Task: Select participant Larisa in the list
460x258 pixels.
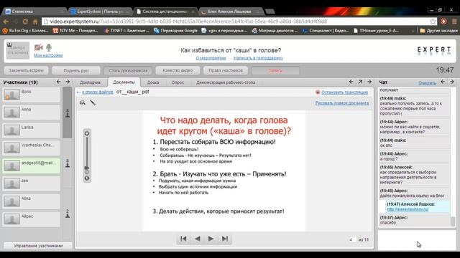Action: (31, 130)
